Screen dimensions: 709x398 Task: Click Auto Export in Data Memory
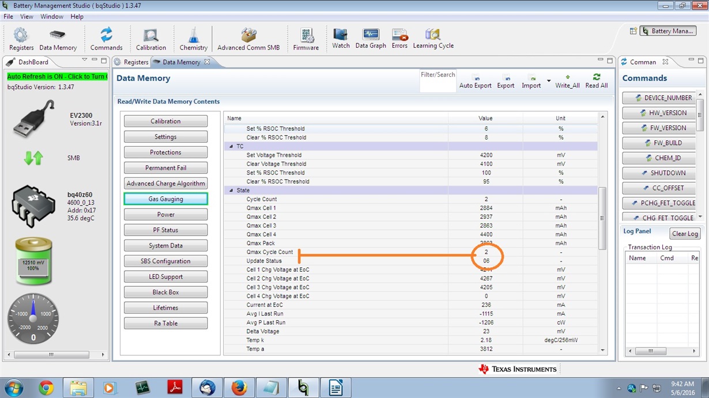pos(476,82)
